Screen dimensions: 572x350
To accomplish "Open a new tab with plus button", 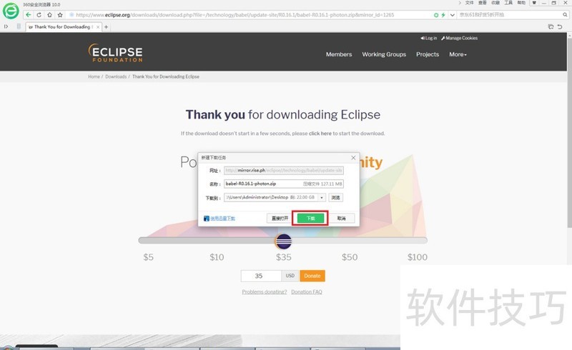I will (x=106, y=27).
